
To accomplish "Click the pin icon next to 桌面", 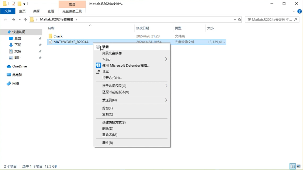I will (x=40, y=38).
